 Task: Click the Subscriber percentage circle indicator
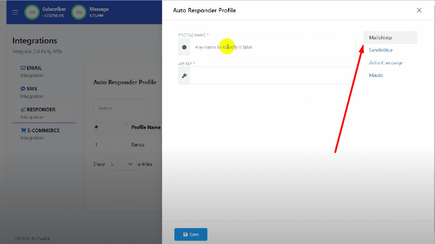tap(32, 12)
